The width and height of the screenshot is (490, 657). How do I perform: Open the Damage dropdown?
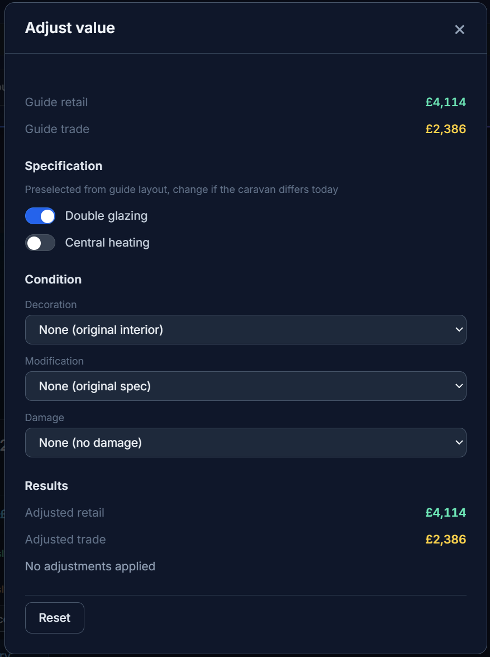pos(246,442)
